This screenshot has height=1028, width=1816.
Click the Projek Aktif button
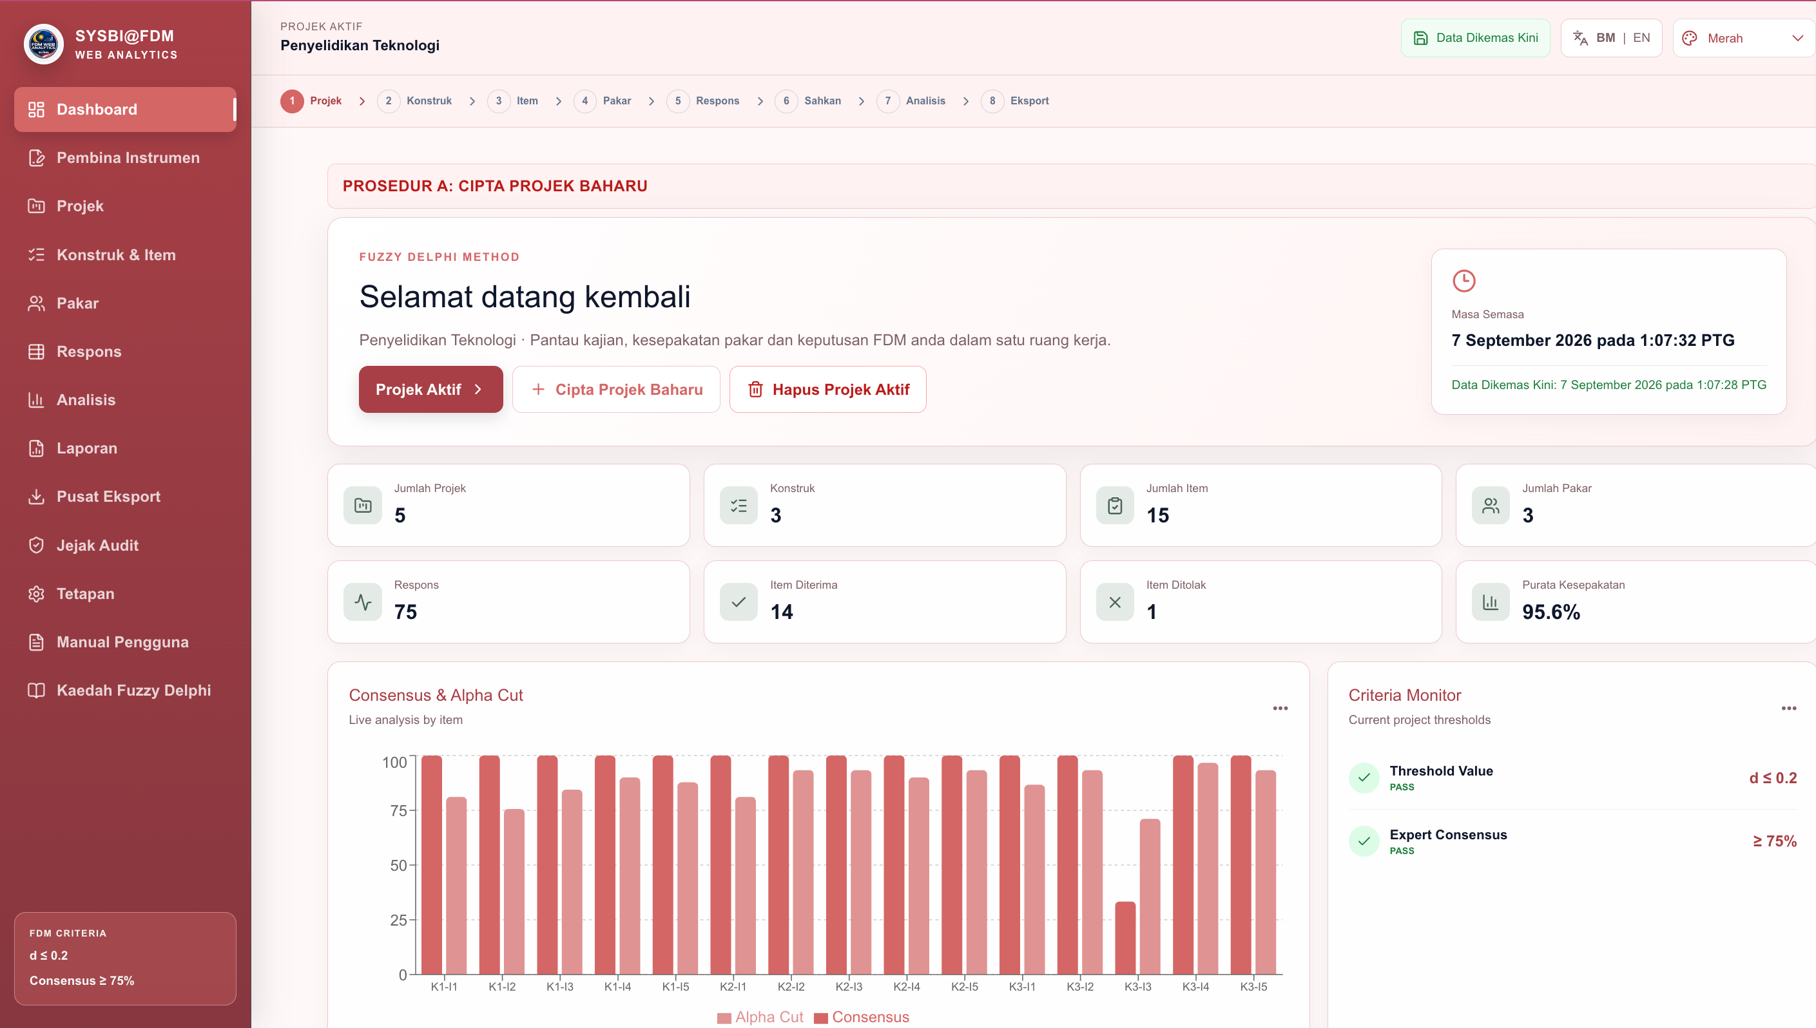(431, 389)
